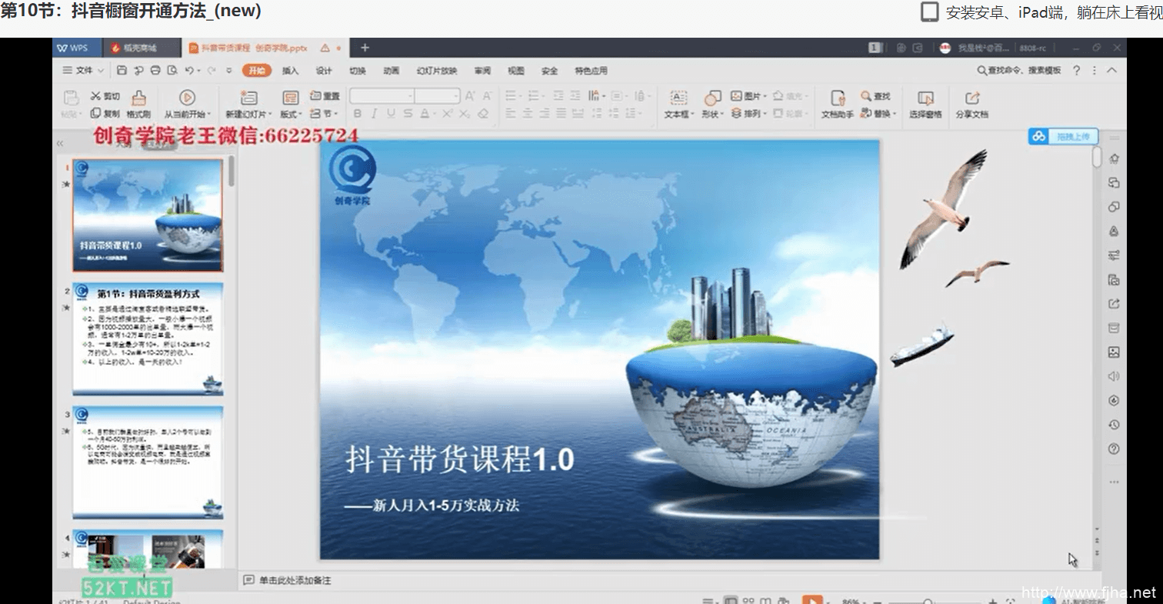
Task: Click the Undo arrow icon
Action: coord(189,70)
